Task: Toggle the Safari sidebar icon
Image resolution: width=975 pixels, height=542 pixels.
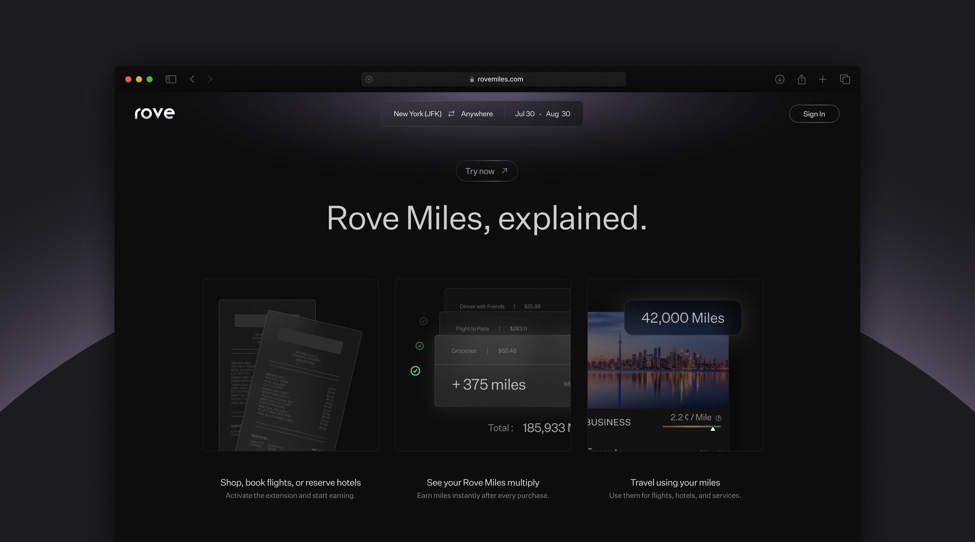Action: (171, 79)
